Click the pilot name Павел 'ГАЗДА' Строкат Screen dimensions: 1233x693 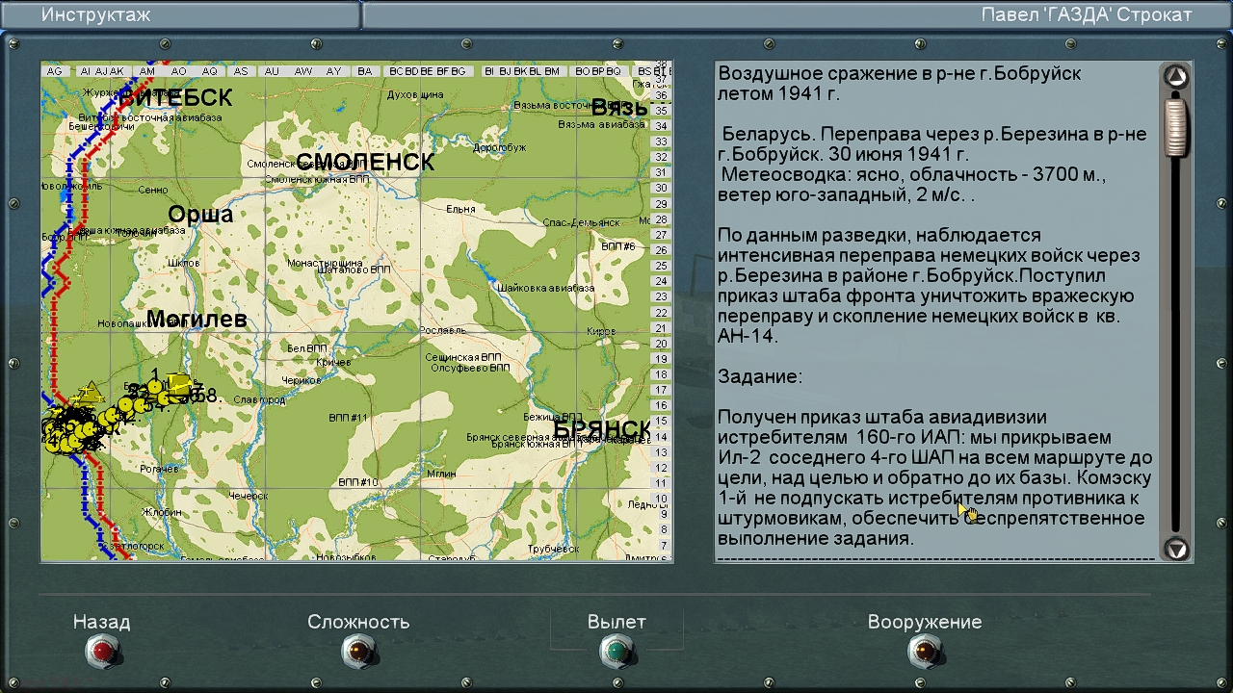[x=1087, y=14]
